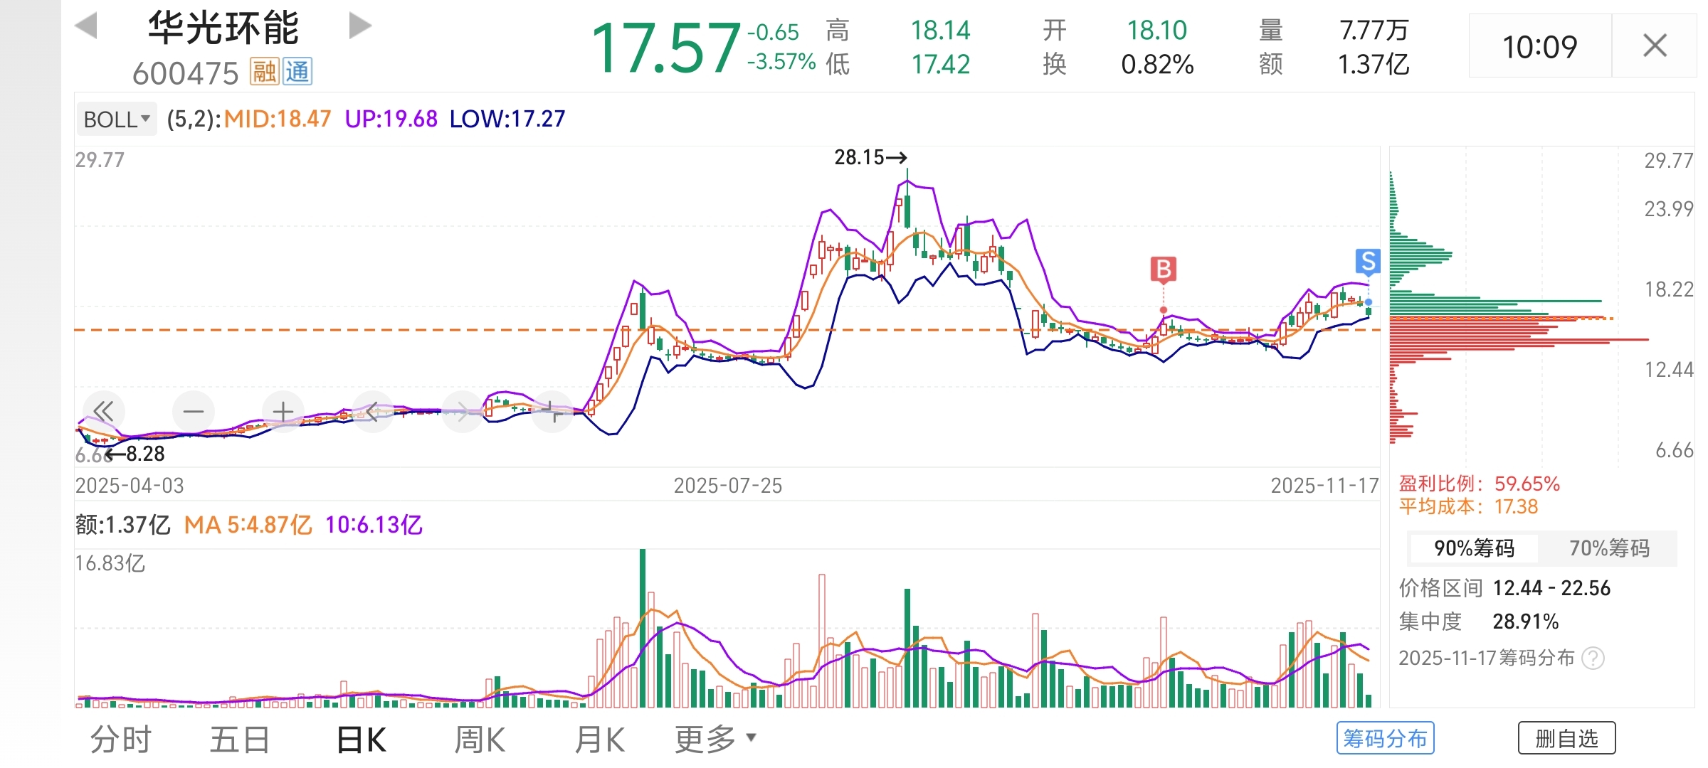The width and height of the screenshot is (1708, 768).
Task: Toggle the 筹码分布 panel button
Action: click(x=1385, y=739)
